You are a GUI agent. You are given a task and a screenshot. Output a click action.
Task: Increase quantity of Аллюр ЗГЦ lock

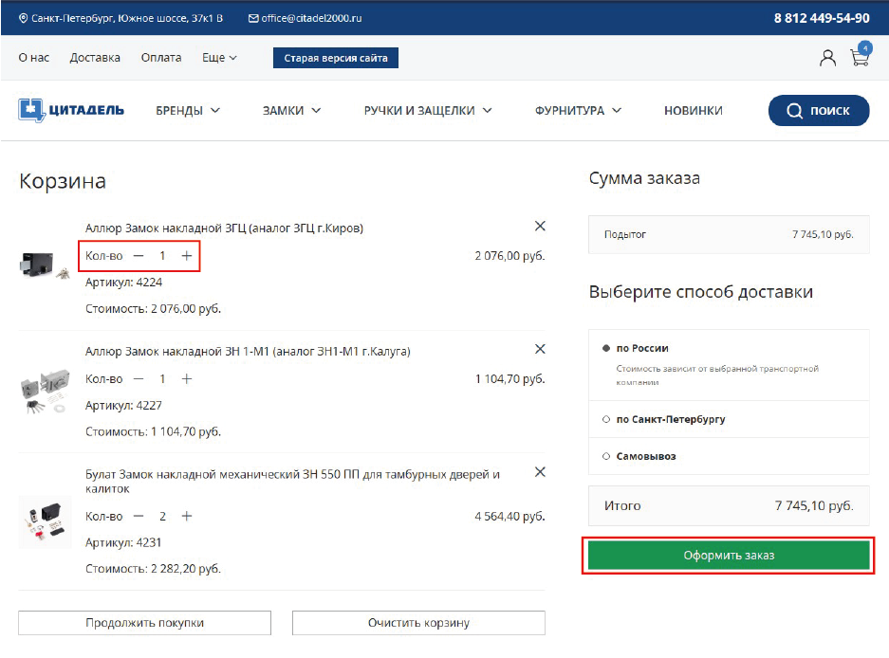click(187, 256)
